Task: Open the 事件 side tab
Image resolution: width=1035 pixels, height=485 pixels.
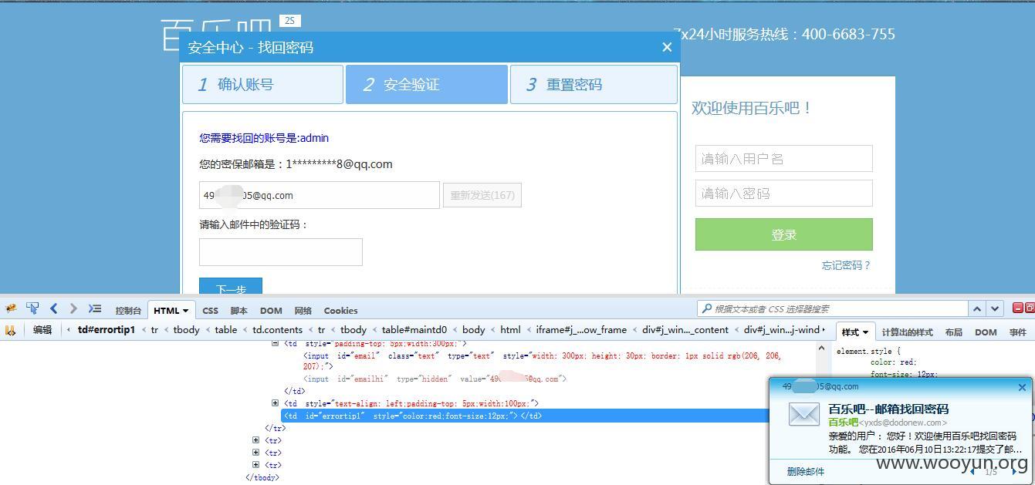Action: click(x=1018, y=332)
